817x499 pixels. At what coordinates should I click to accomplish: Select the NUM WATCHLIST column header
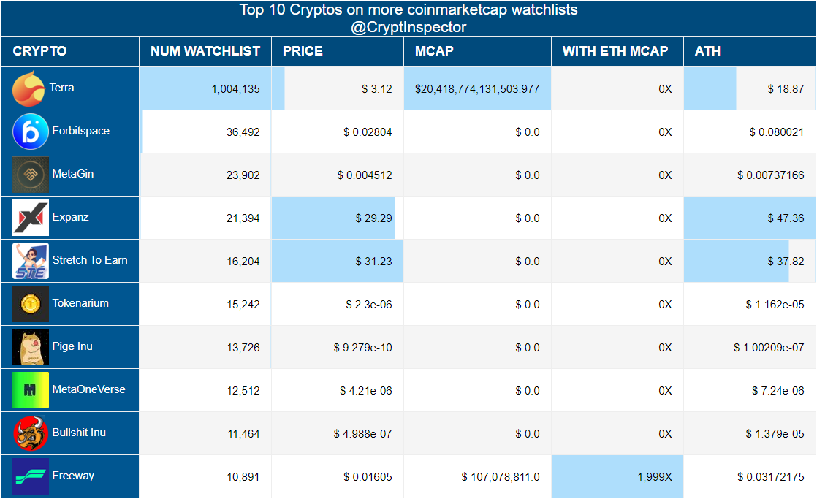pos(205,51)
